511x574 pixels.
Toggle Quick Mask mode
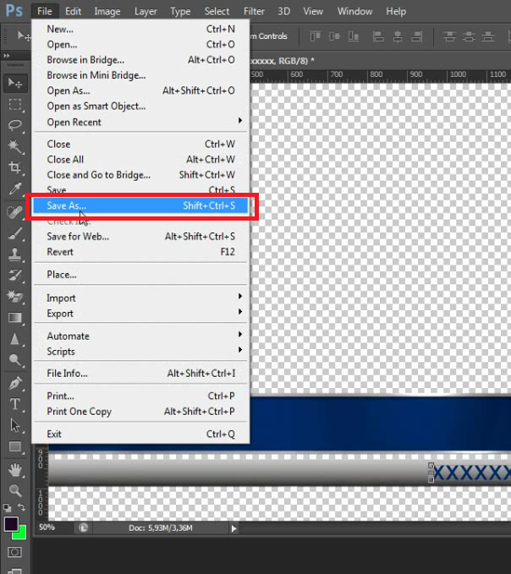[14, 552]
